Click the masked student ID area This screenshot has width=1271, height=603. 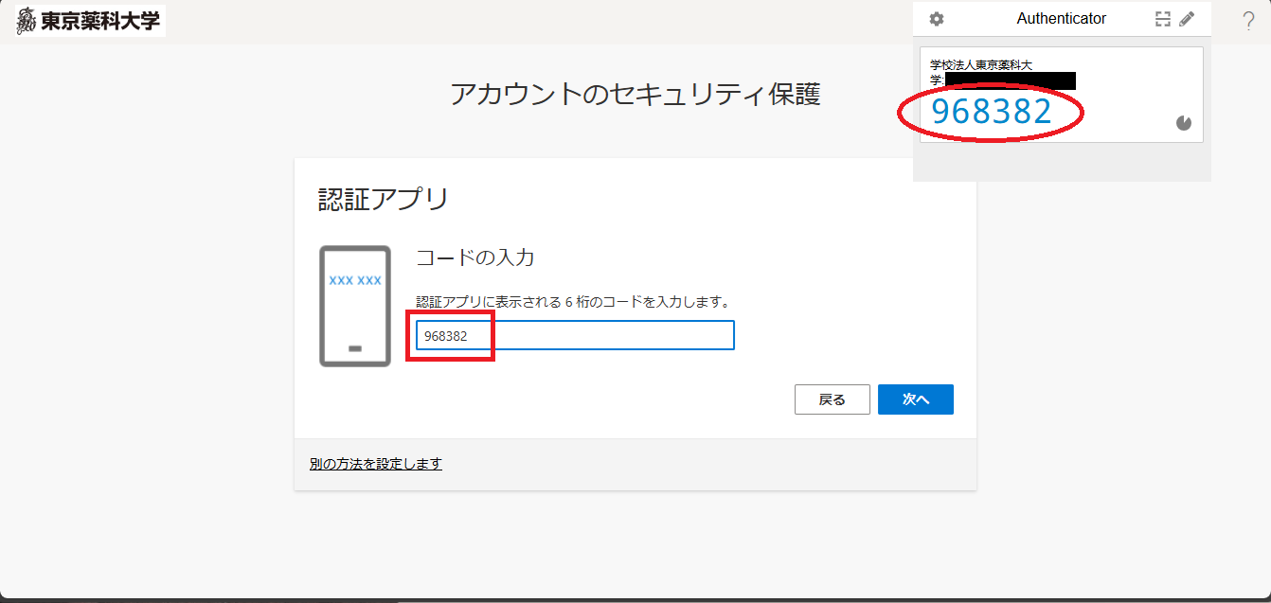click(x=1009, y=80)
